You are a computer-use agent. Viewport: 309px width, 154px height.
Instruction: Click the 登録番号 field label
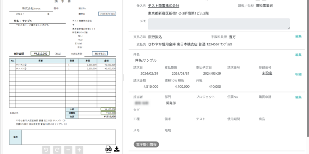pyautogui.click(x=265, y=68)
